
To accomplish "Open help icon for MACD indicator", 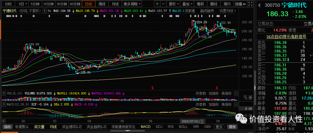I will coord(3,104).
